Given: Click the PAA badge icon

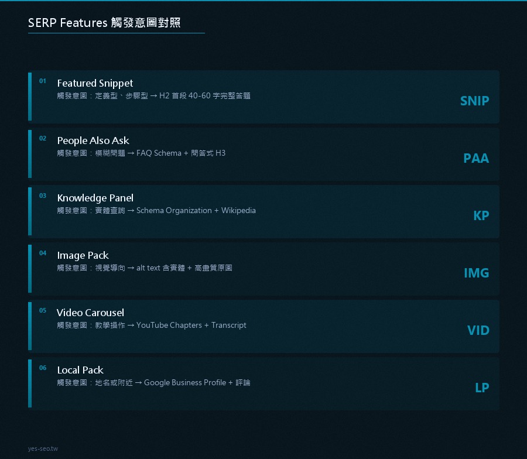Looking at the screenshot, I should (476, 158).
